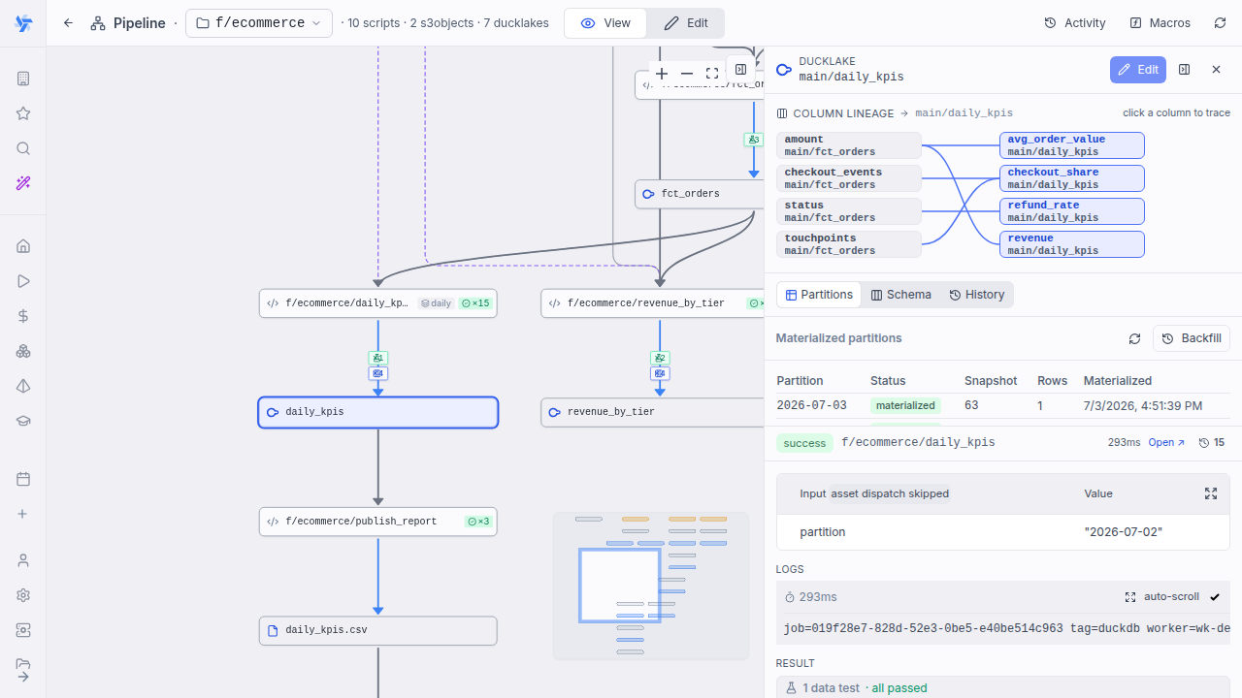Click the Backfill button

pyautogui.click(x=1192, y=338)
